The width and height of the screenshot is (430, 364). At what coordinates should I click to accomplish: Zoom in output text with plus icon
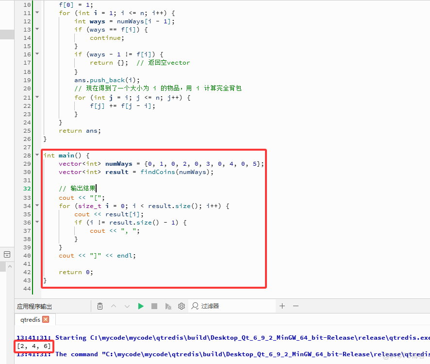click(x=282, y=306)
